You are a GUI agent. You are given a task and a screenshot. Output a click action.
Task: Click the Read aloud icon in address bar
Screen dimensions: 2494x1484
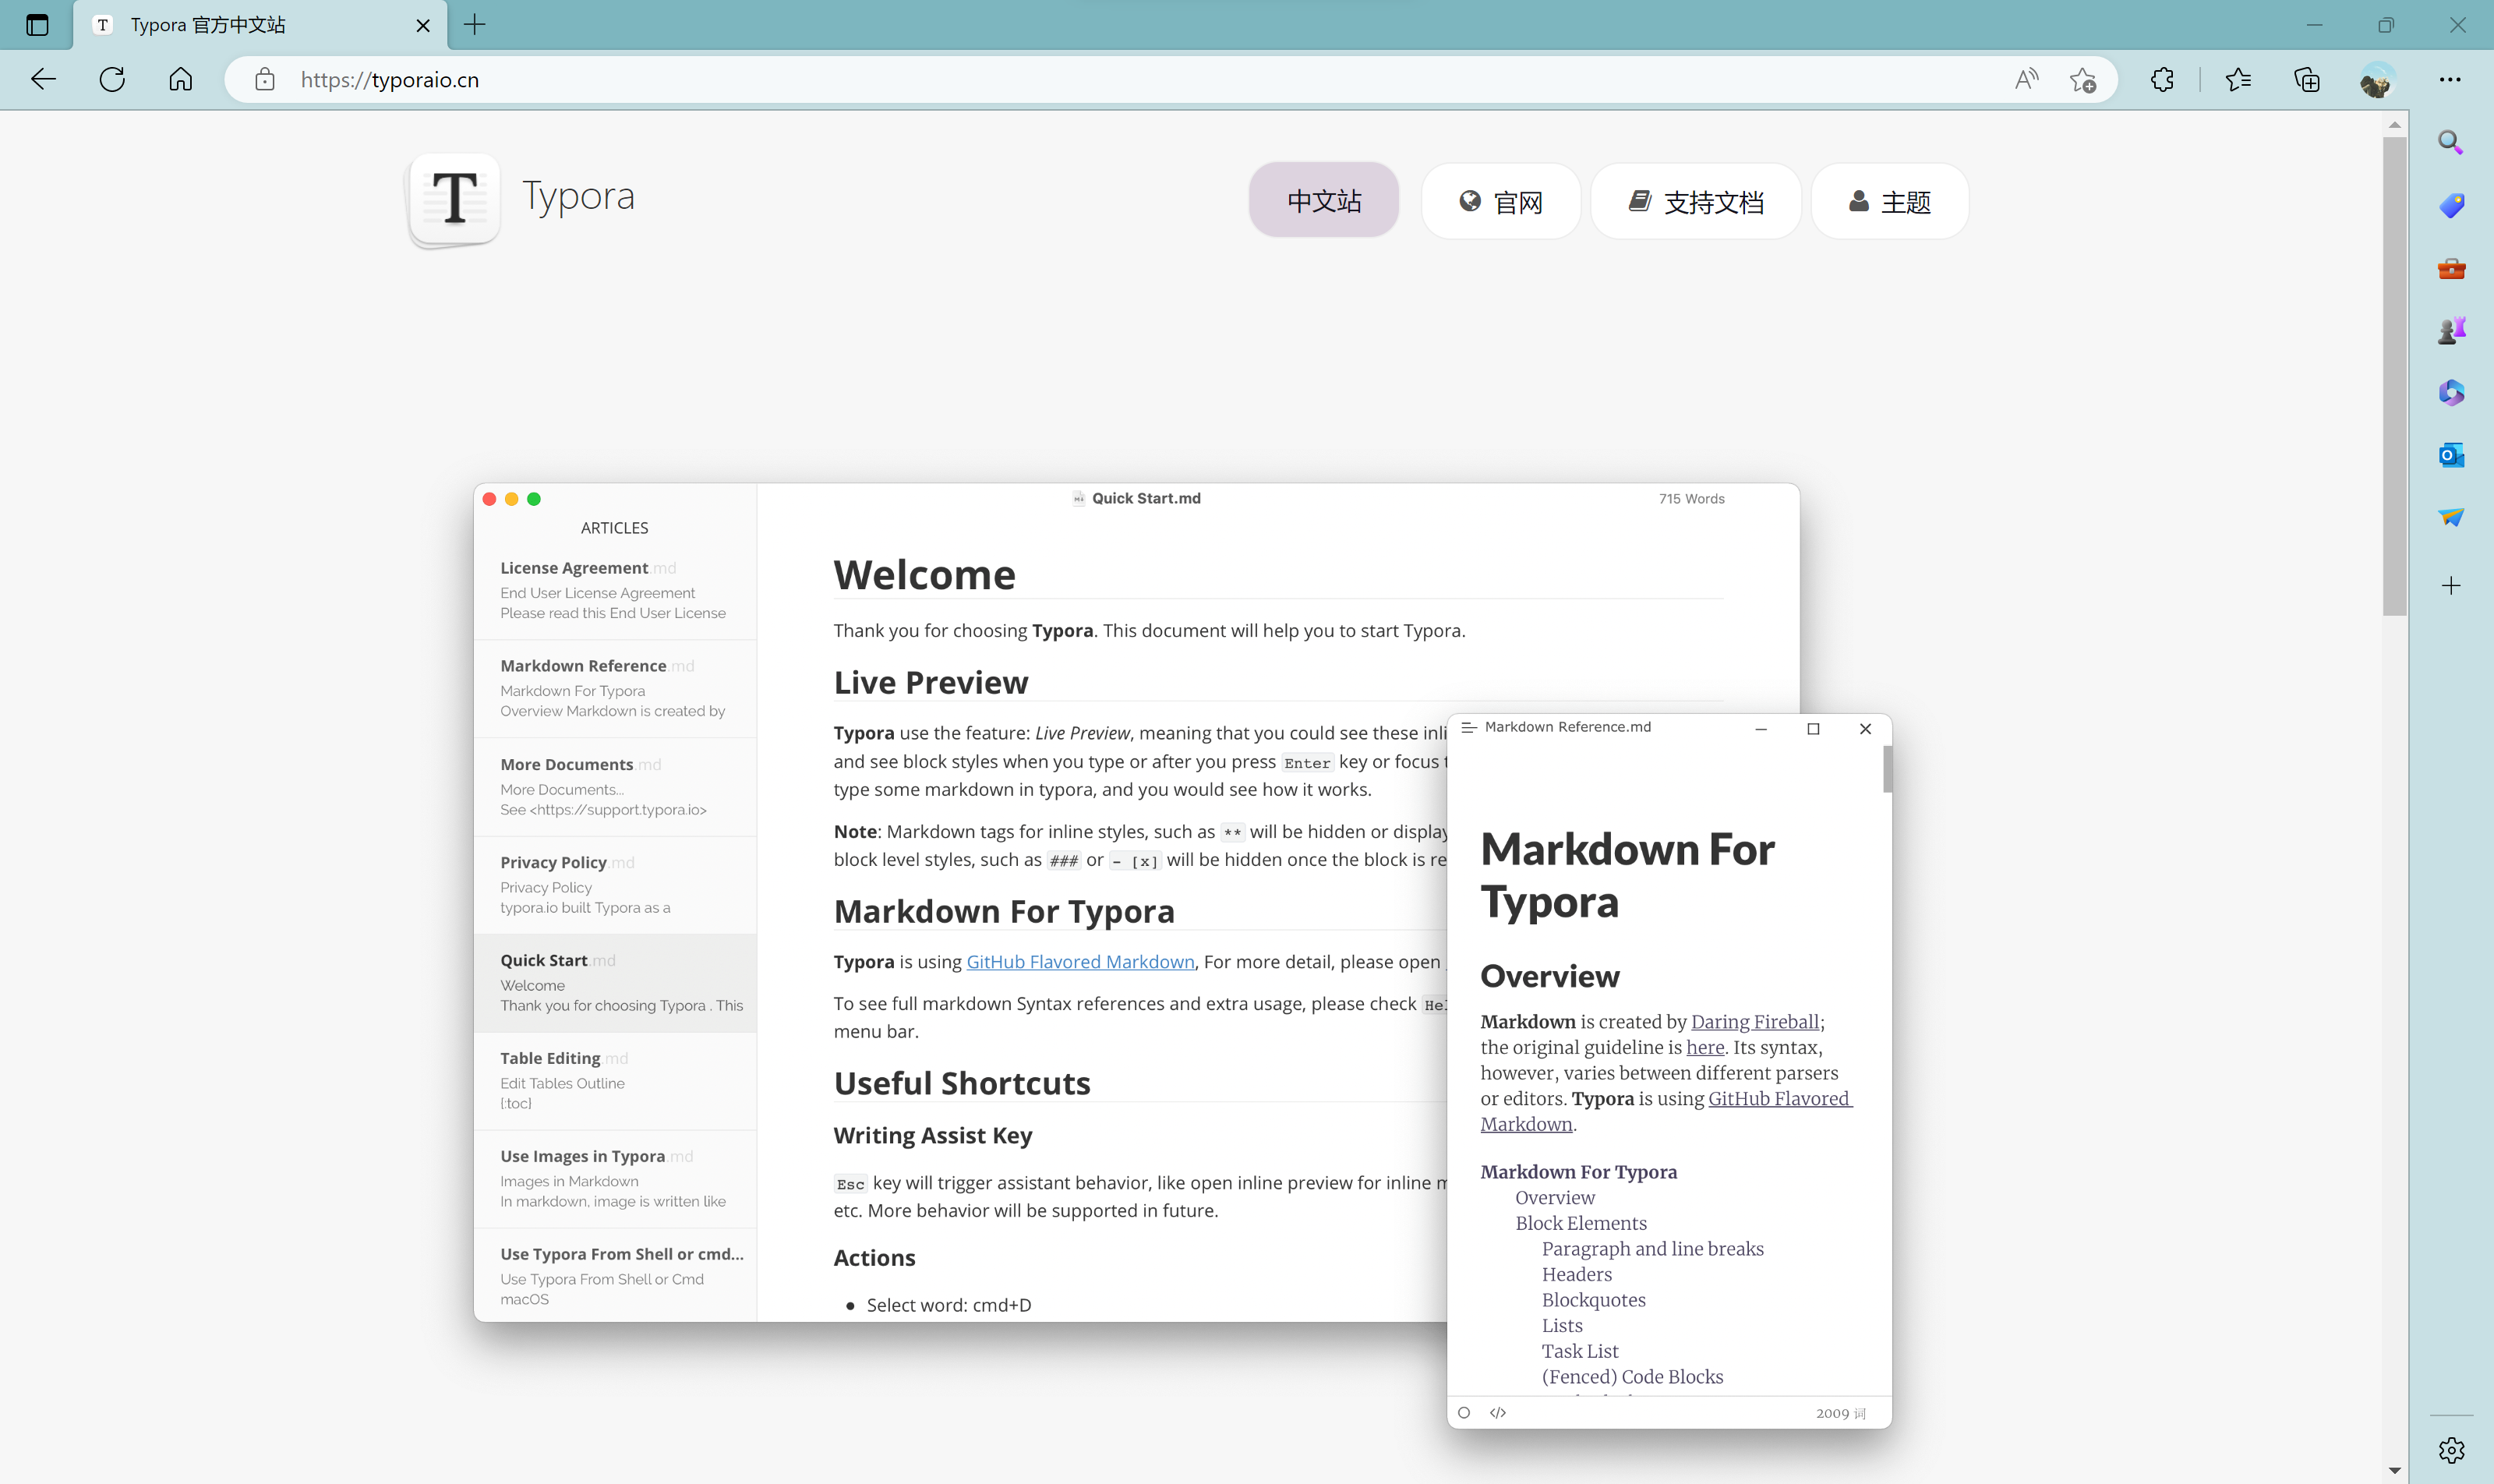coord(2026,80)
